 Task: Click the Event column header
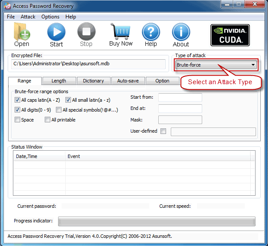point(157,156)
